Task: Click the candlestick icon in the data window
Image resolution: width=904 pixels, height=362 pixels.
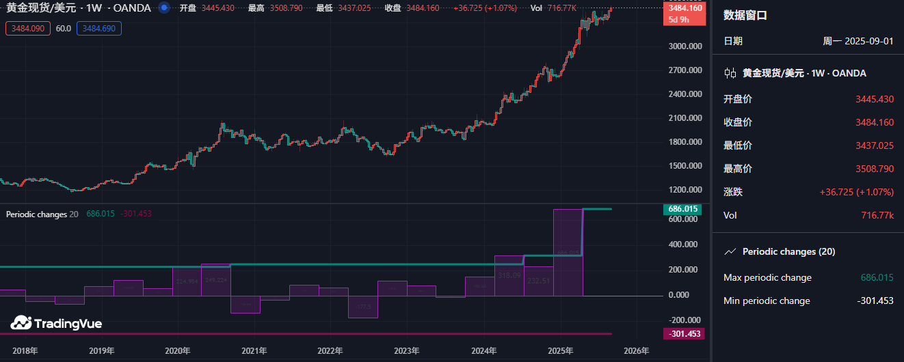Action: [730, 73]
